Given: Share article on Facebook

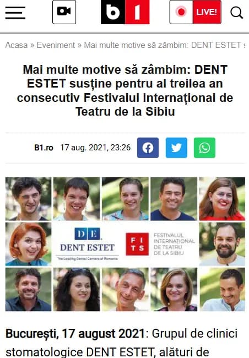Looking at the screenshot, I should coord(148,148).
